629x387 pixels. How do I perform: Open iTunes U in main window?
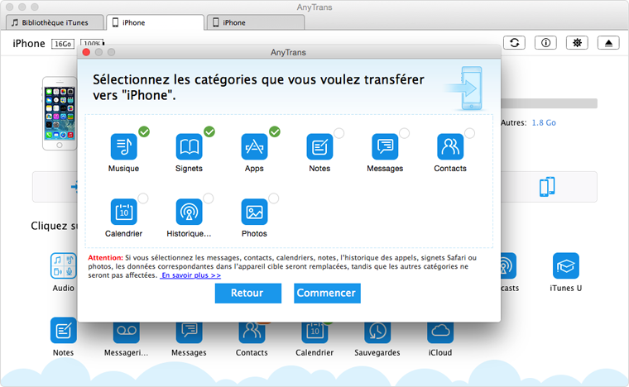565,265
